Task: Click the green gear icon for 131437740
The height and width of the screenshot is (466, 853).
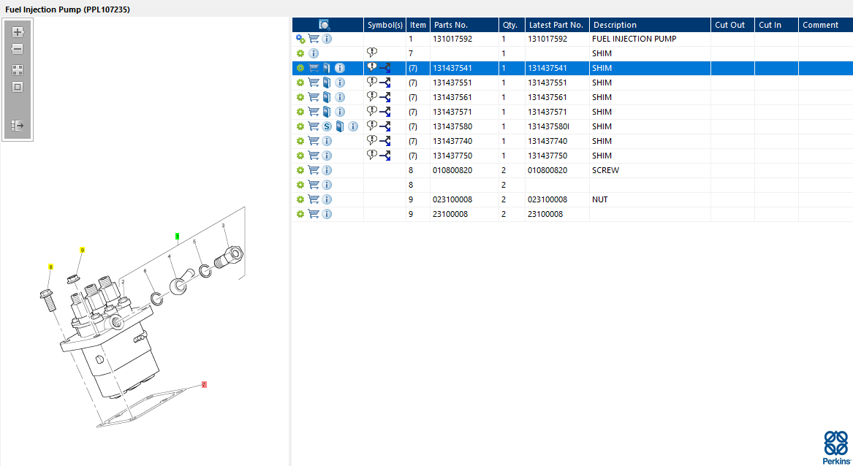Action: point(300,142)
